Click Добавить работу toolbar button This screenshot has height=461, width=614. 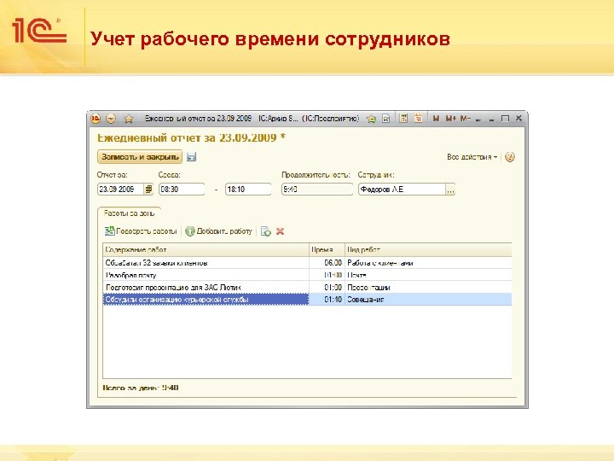click(x=218, y=231)
